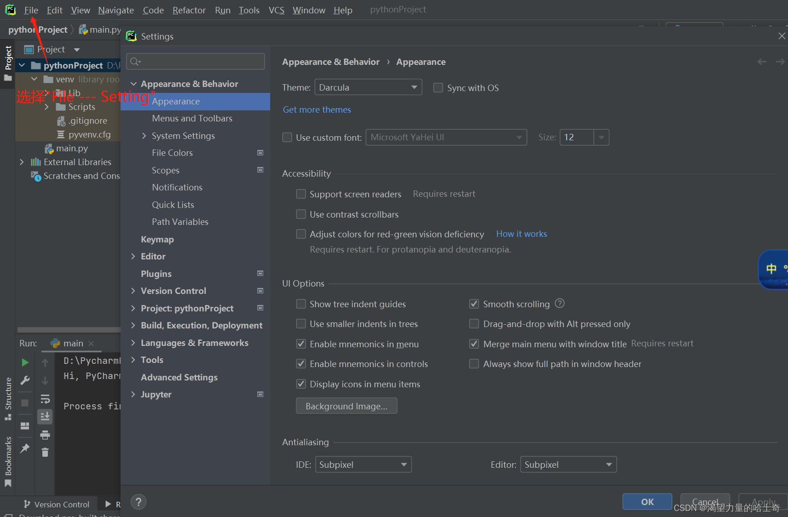
Task: Open the Navigate menu
Action: pos(116,10)
